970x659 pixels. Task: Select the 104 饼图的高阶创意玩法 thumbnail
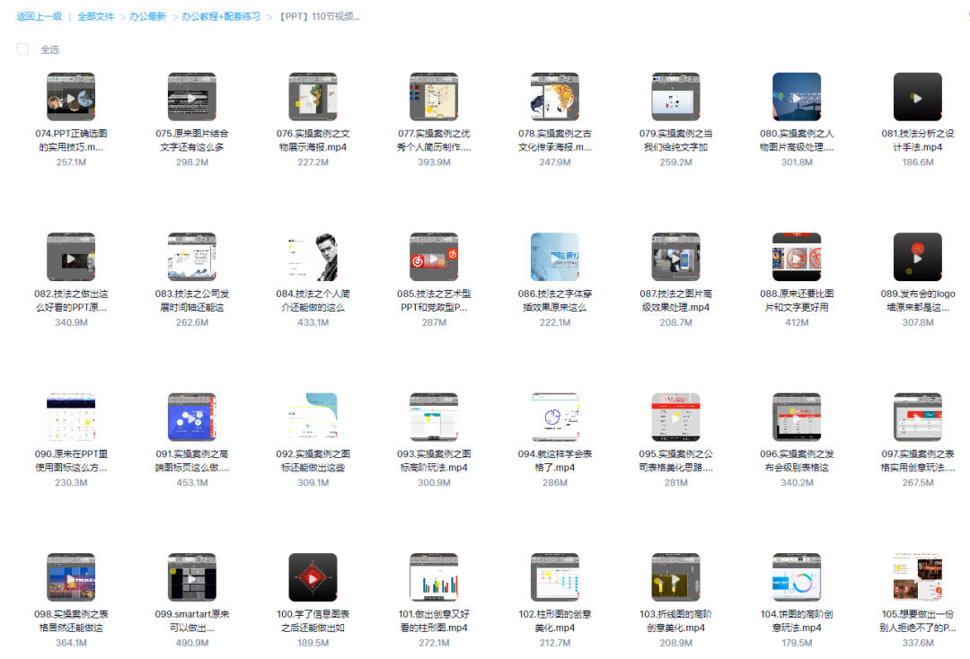point(796,576)
